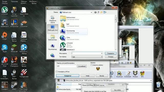Select the Библиотеки folder in file list
The image size is (164, 92).
[x=74, y=18]
